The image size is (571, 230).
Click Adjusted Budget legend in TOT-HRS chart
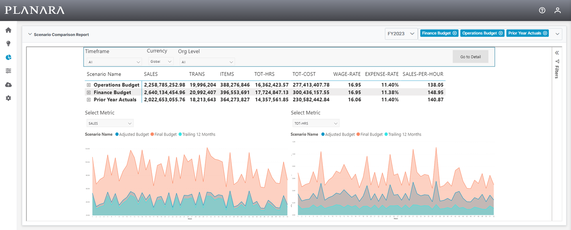338,134
